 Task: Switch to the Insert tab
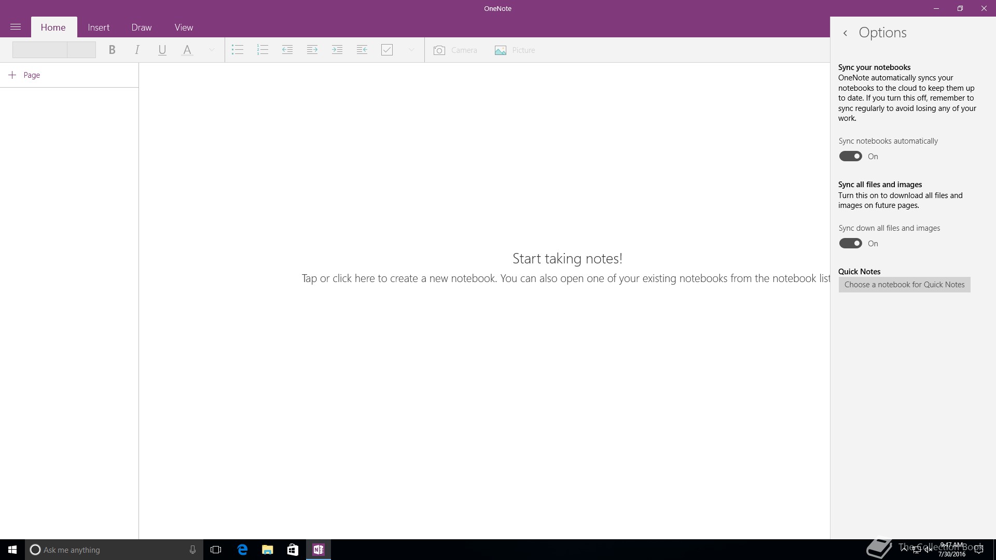click(x=99, y=27)
